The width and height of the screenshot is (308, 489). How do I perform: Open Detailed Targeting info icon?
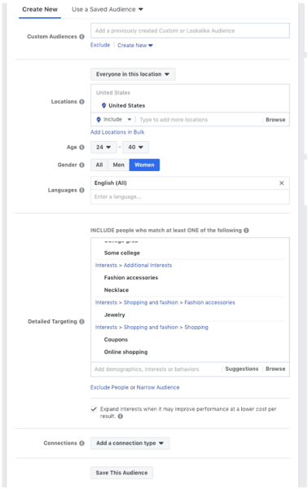[81, 322]
